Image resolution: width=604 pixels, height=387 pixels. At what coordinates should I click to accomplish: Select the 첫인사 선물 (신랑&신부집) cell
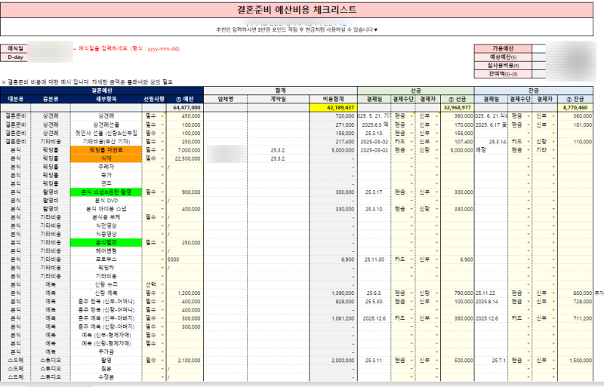(106, 134)
